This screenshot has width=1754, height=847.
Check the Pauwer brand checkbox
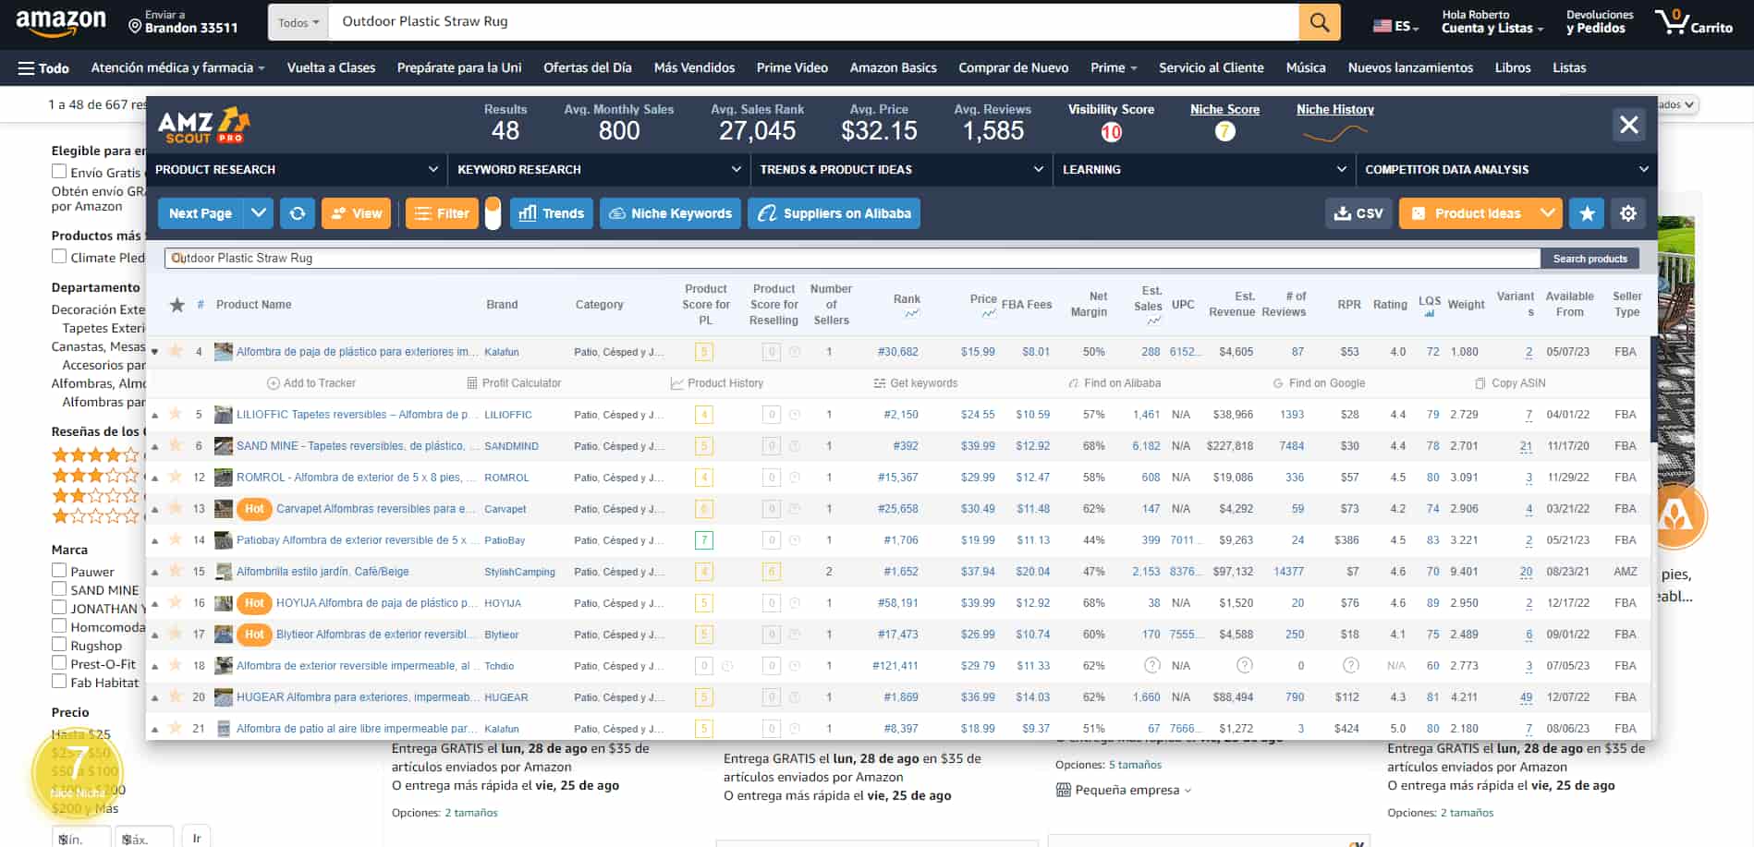point(59,571)
